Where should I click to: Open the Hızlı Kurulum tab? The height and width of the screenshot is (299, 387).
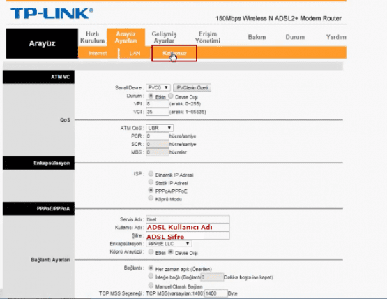92,37
